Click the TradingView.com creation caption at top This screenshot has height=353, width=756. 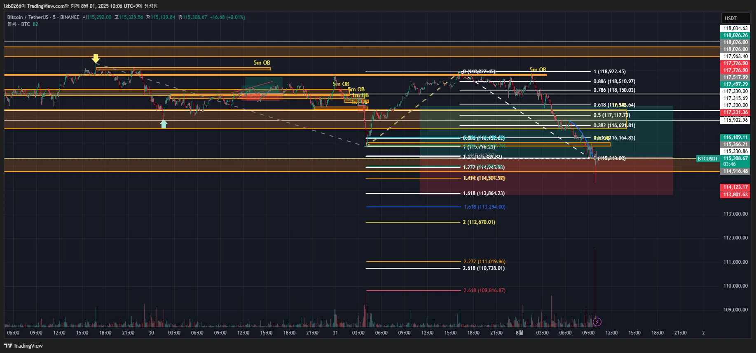click(81, 6)
